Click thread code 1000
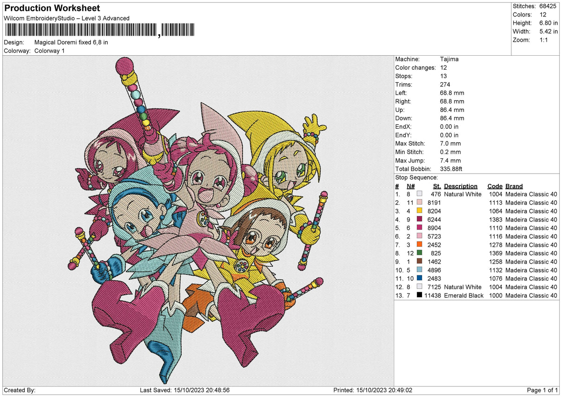 click(x=495, y=295)
